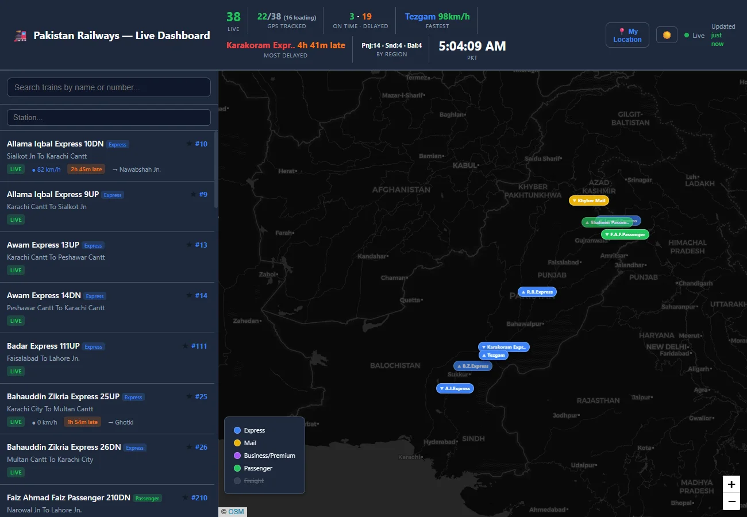The image size is (747, 517).
Task: Star the Bahauddin Zikria Express 25UP train
Action: pyautogui.click(x=189, y=396)
